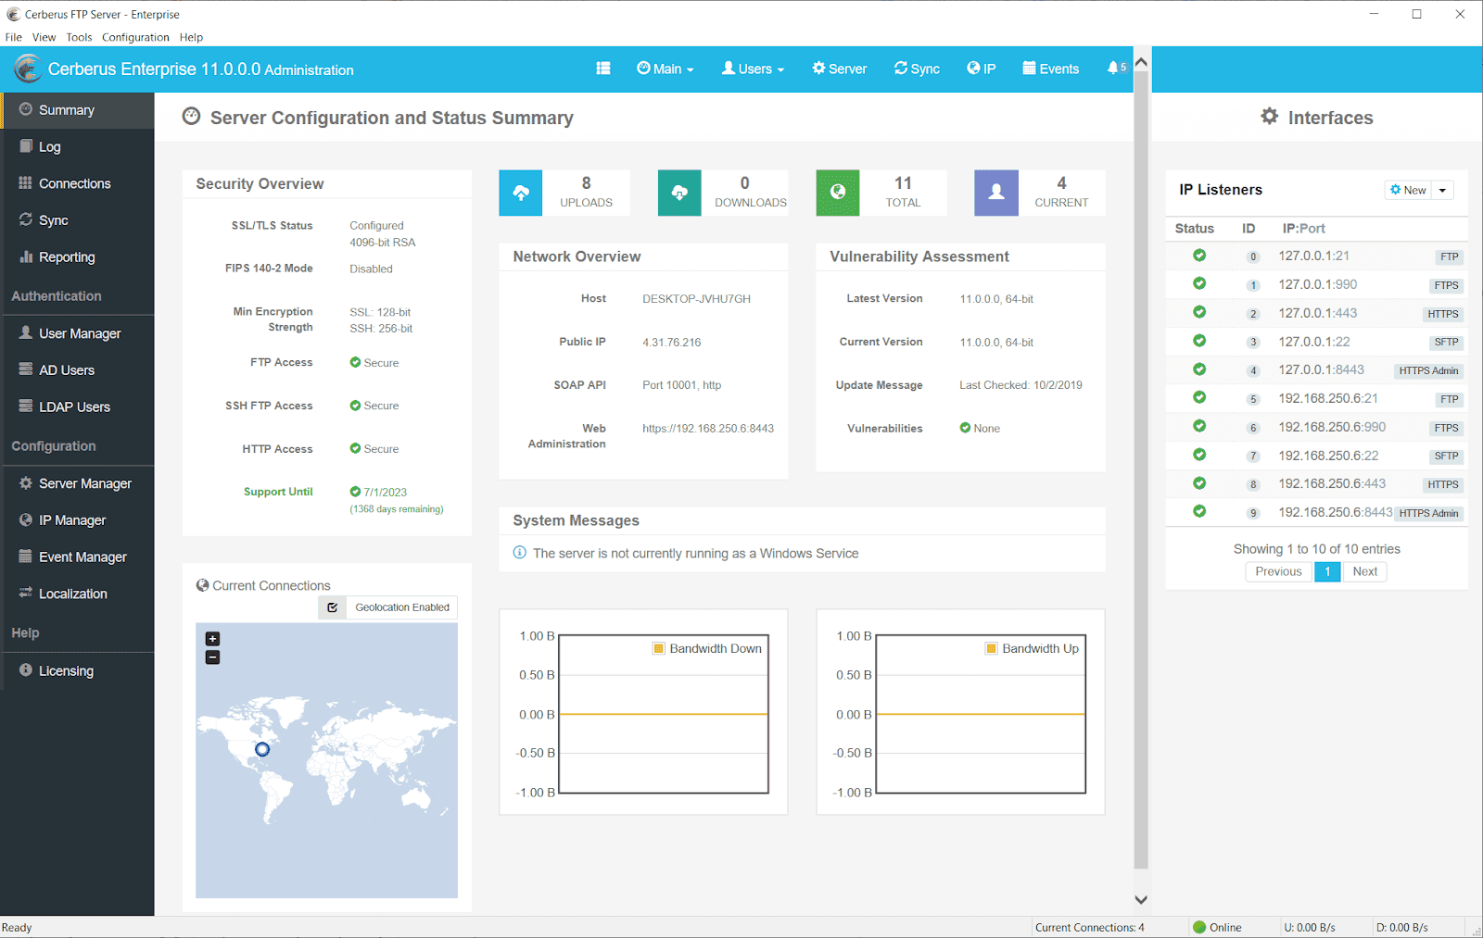This screenshot has width=1483, height=938.
Task: Open the Help menu
Action: click(191, 37)
